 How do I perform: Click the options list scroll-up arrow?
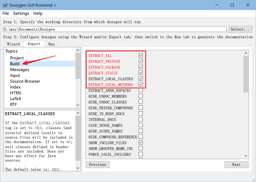(x=246, y=53)
